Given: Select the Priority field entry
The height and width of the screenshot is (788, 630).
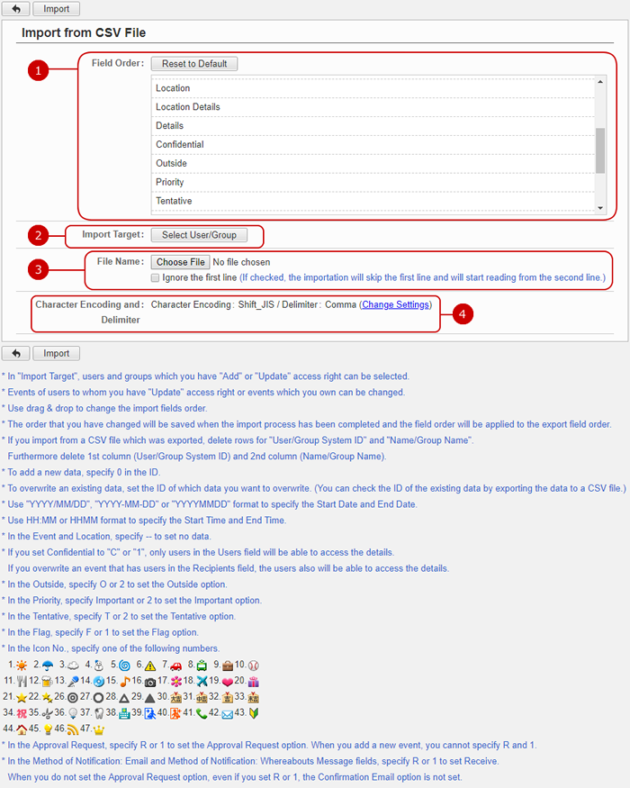Looking at the screenshot, I should (170, 182).
